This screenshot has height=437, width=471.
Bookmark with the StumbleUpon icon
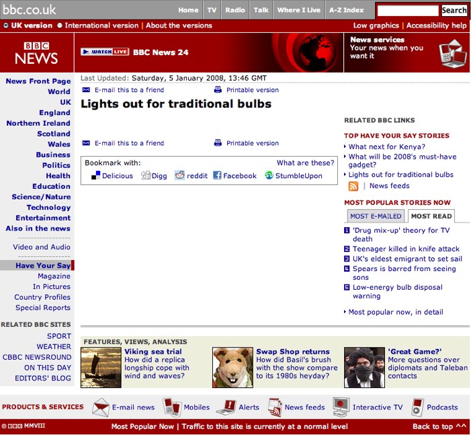(x=269, y=175)
